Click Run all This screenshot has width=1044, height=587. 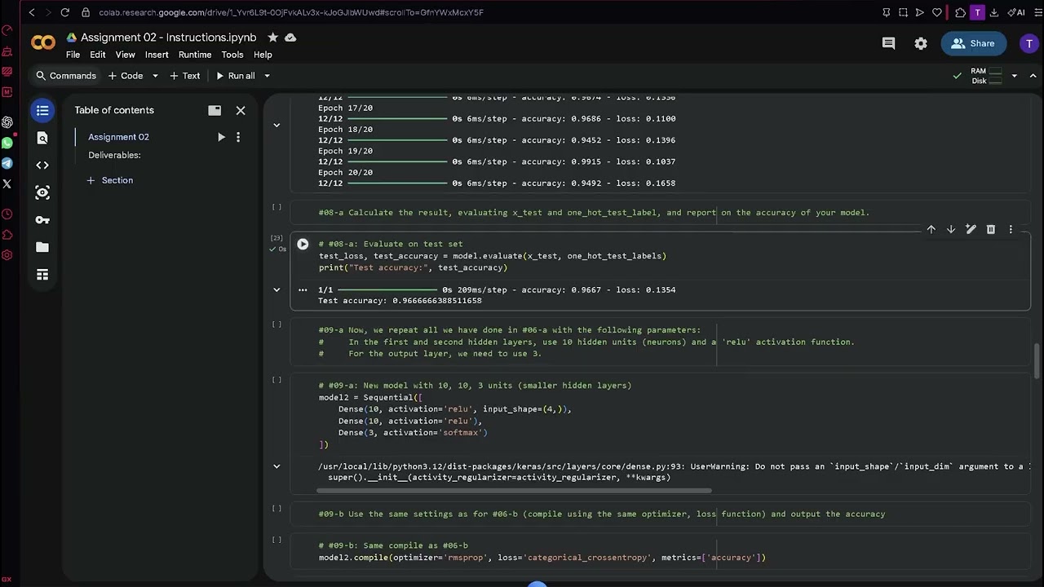(x=235, y=76)
